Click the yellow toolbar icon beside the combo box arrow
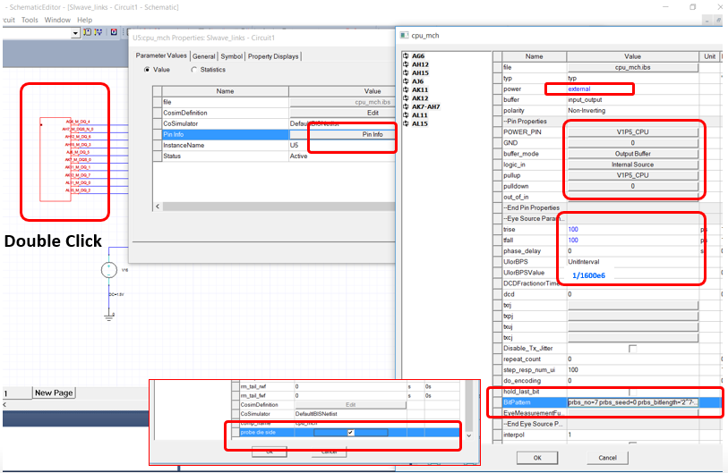This screenshot has width=728, height=473. [x=87, y=32]
